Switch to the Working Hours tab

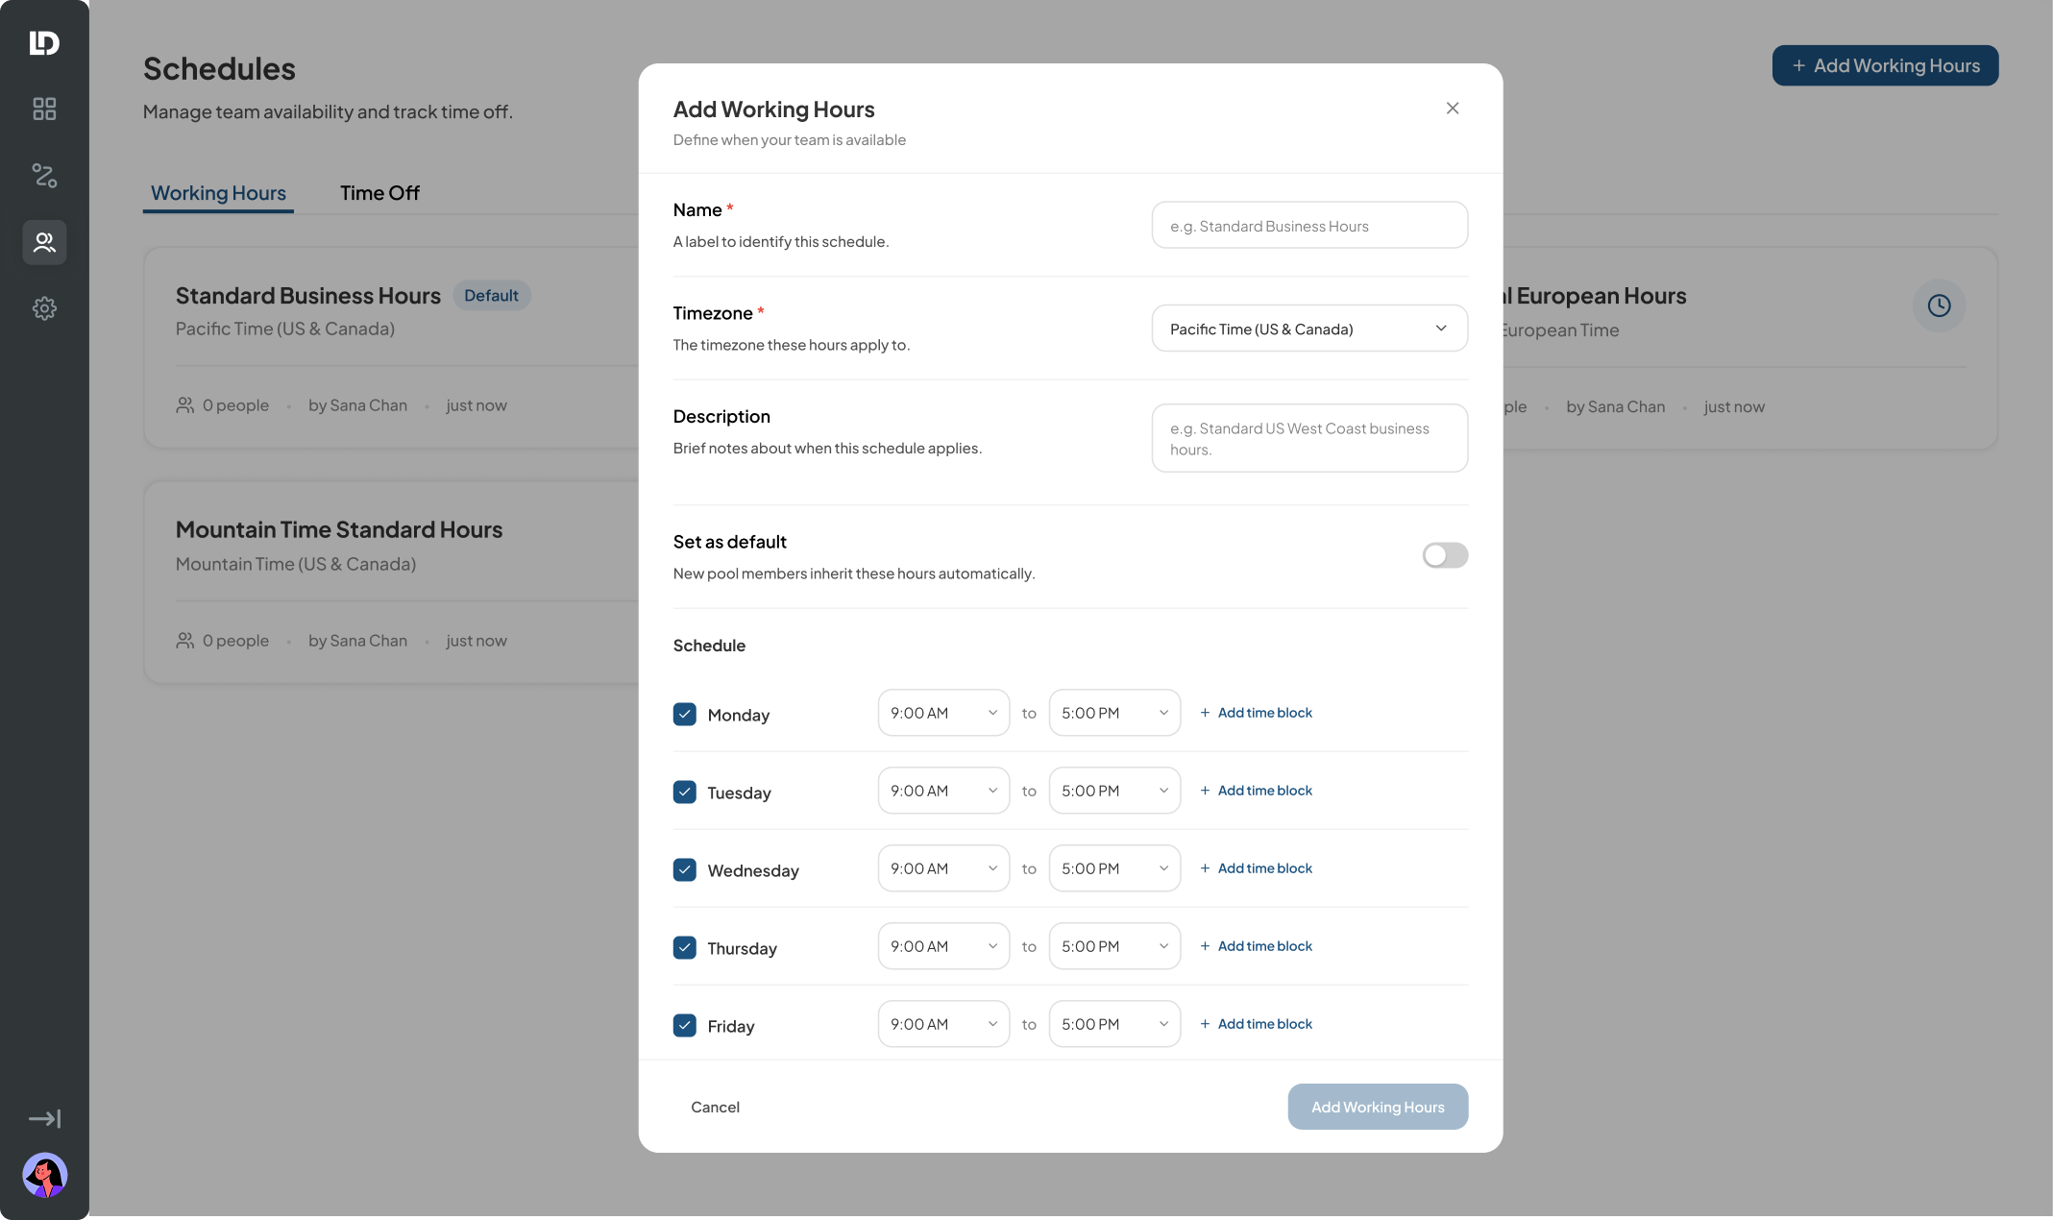pos(218,193)
